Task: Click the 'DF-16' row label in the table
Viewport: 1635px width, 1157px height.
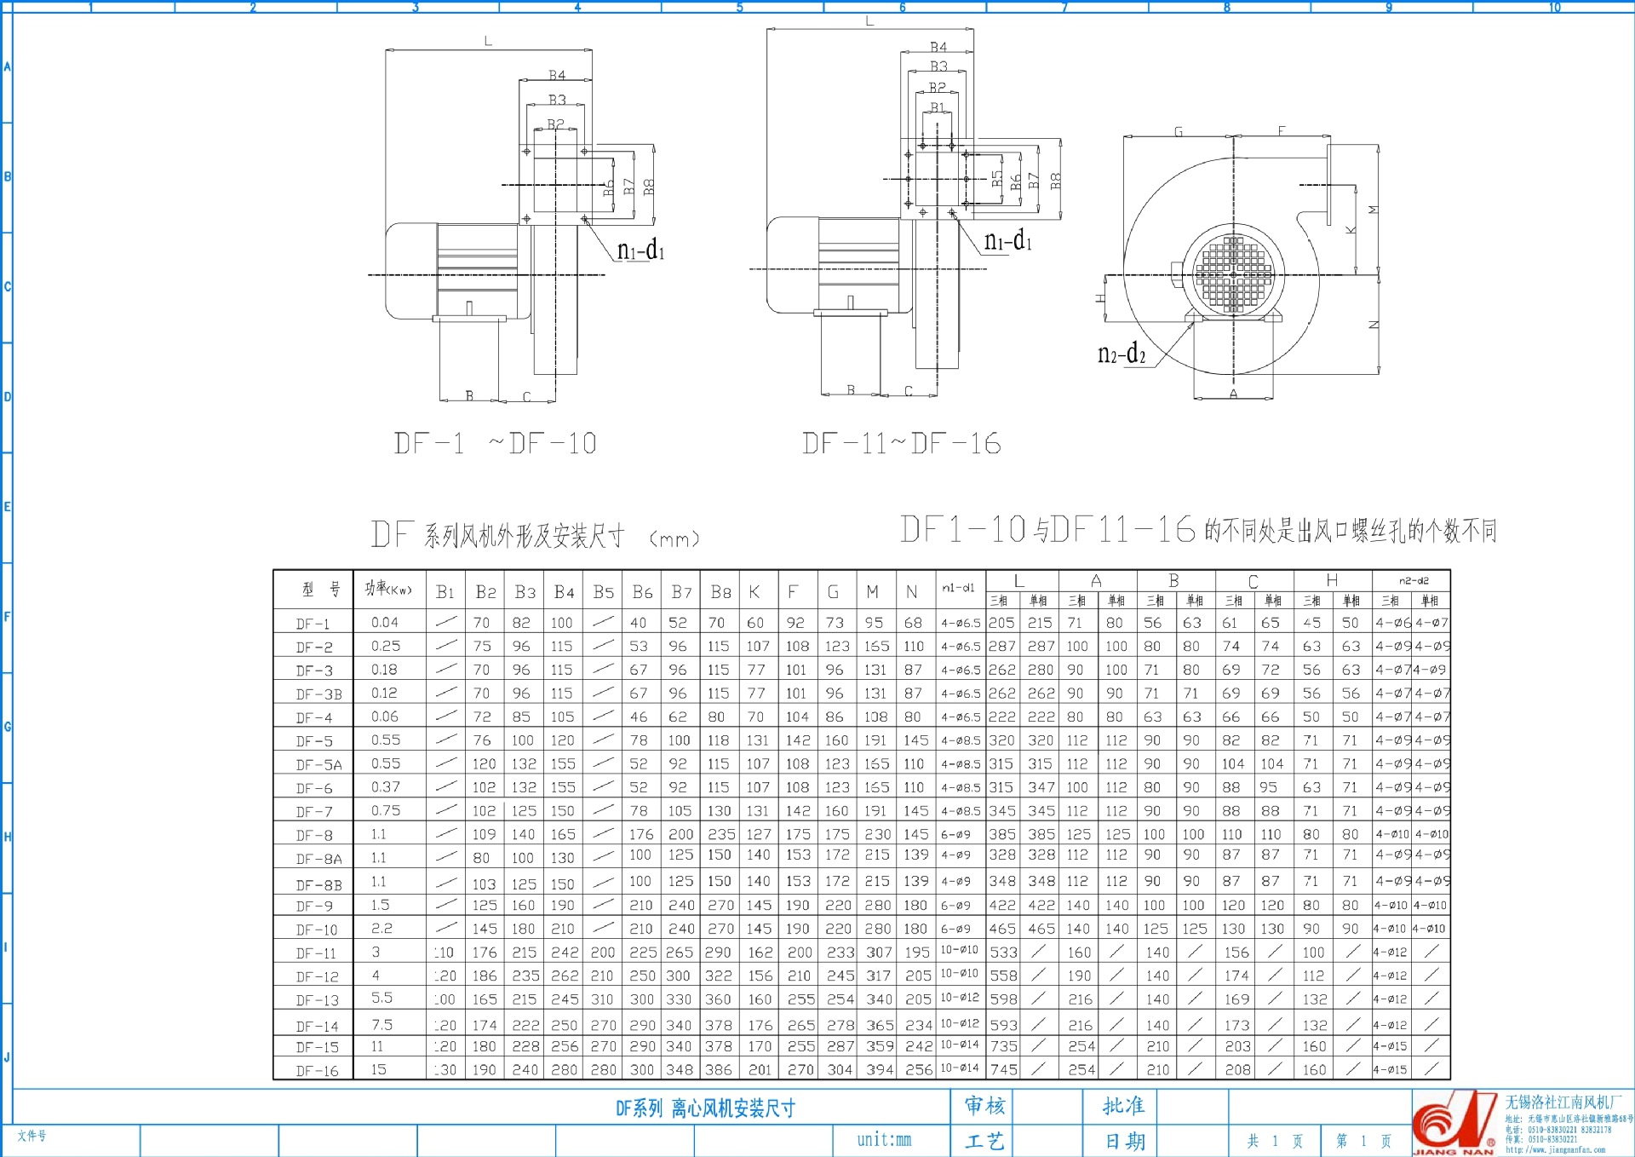Action: 317,1072
